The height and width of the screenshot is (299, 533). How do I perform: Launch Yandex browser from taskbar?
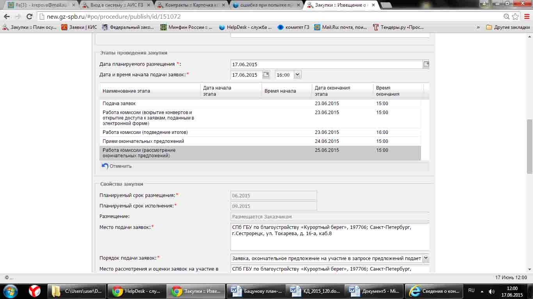34,291
